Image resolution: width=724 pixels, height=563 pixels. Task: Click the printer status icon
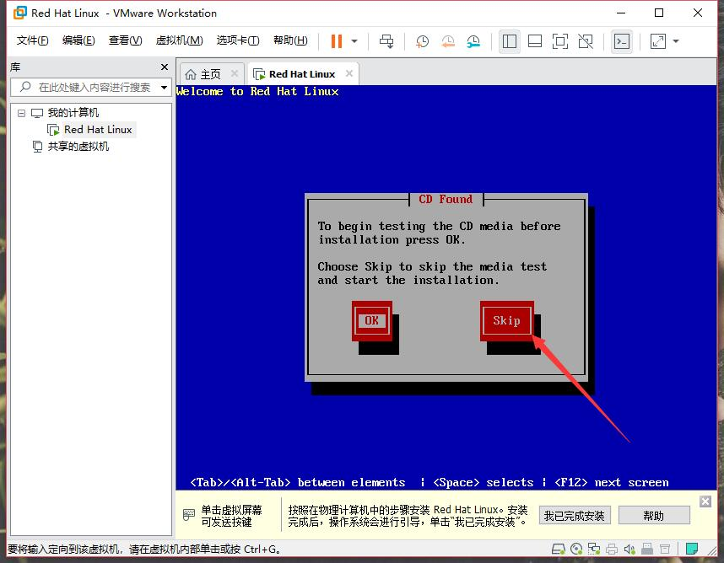[612, 549]
